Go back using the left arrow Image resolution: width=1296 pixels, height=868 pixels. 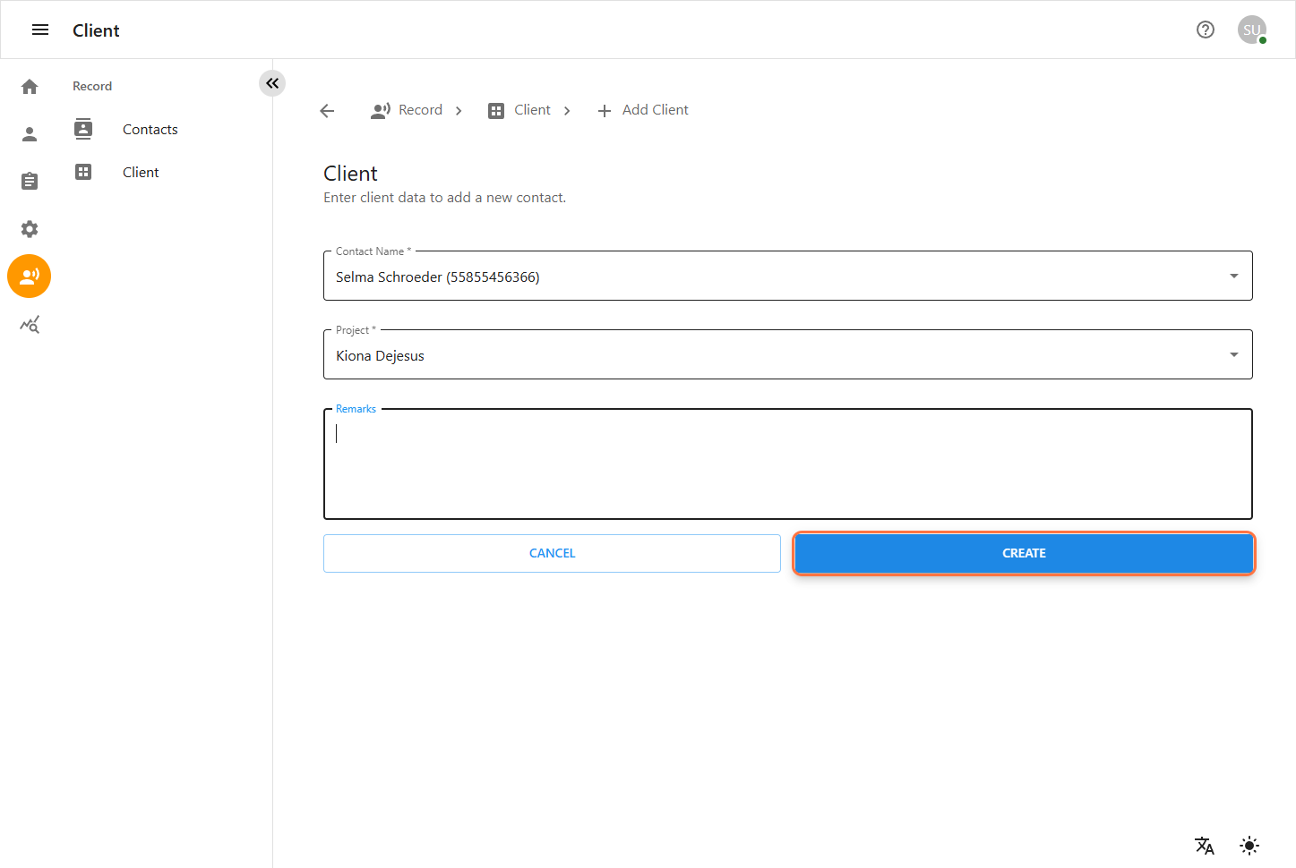327,111
